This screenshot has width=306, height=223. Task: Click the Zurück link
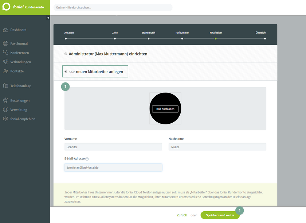click(182, 215)
